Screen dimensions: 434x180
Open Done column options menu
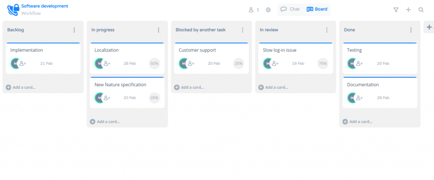(x=411, y=30)
